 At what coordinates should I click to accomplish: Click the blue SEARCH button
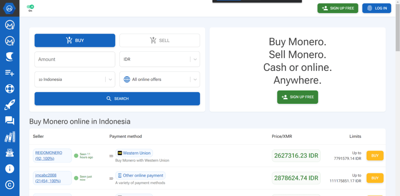coord(117,99)
